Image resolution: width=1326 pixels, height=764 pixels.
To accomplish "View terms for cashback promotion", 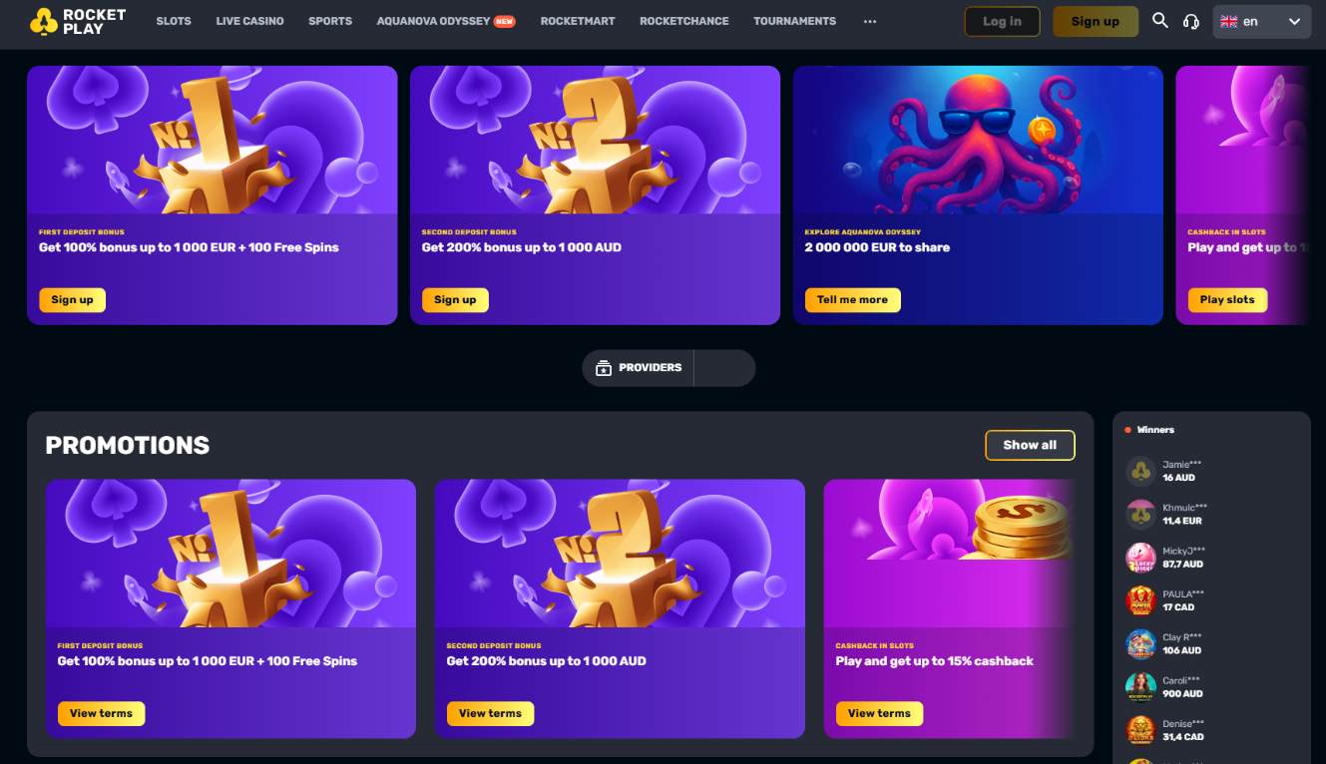I will click(x=879, y=713).
